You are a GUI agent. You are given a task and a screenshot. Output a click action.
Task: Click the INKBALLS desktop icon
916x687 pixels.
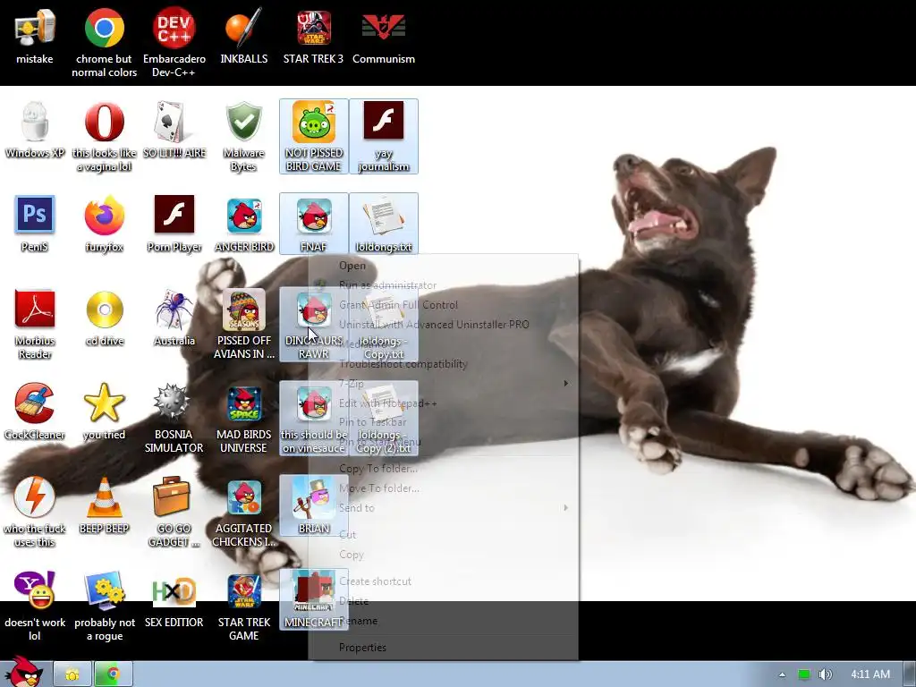click(x=243, y=37)
